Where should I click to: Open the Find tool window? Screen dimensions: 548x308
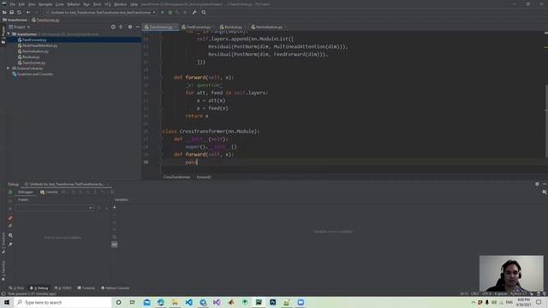[16, 288]
